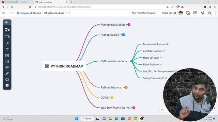The width and height of the screenshot is (218, 122).
Task: Start presentation mode icon
Action: click(188, 13)
